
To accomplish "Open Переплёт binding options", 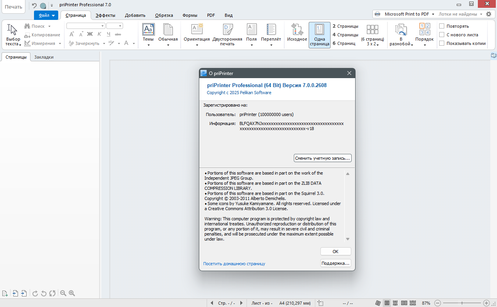I will [x=271, y=35].
